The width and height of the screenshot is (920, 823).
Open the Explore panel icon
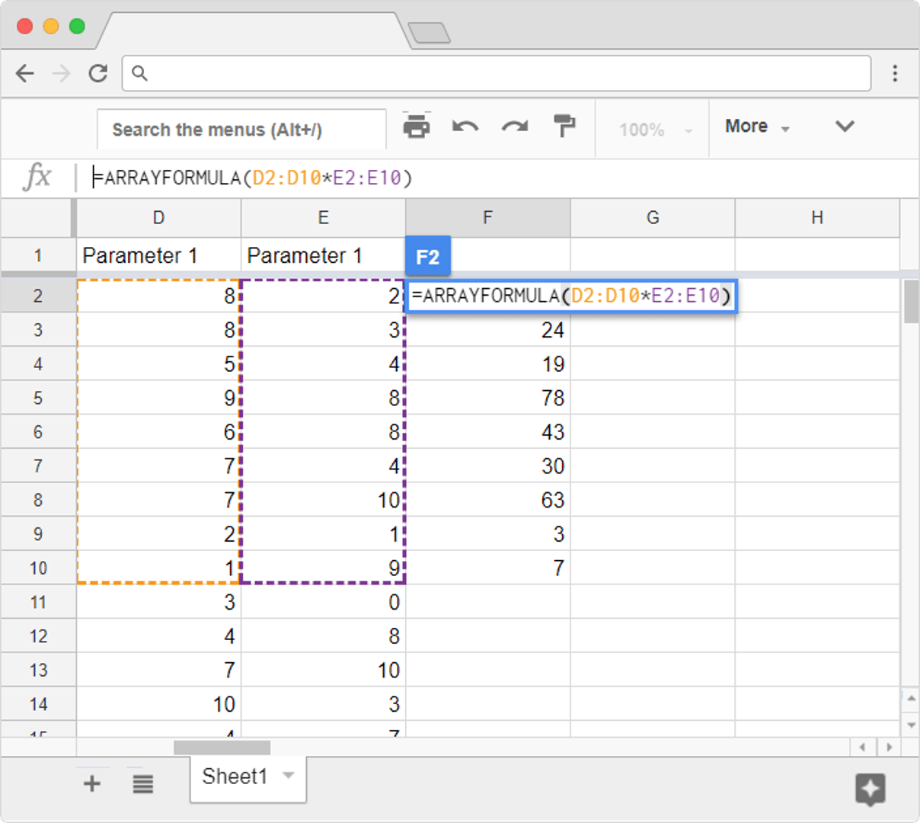click(870, 790)
